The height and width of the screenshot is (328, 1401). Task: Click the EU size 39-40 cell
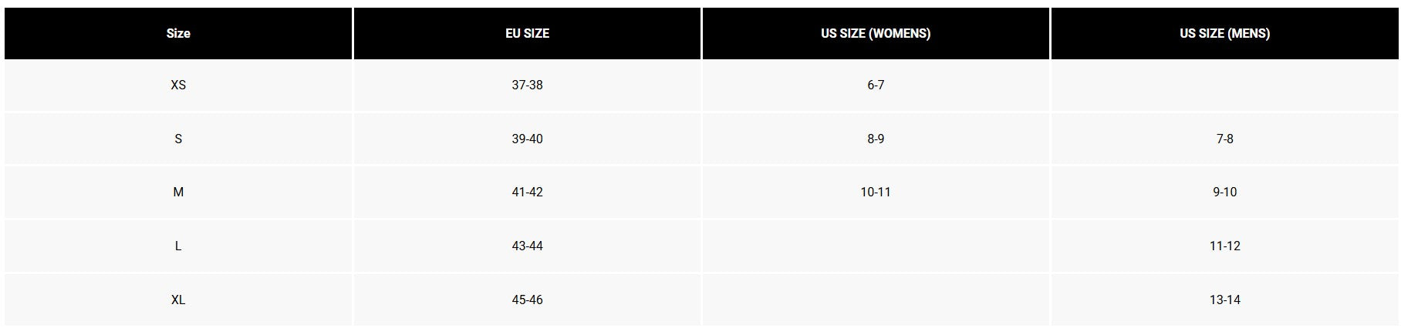click(x=527, y=139)
